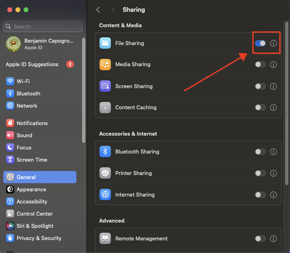
Task: Click the Notifications bell icon
Action: pyautogui.click(x=10, y=123)
